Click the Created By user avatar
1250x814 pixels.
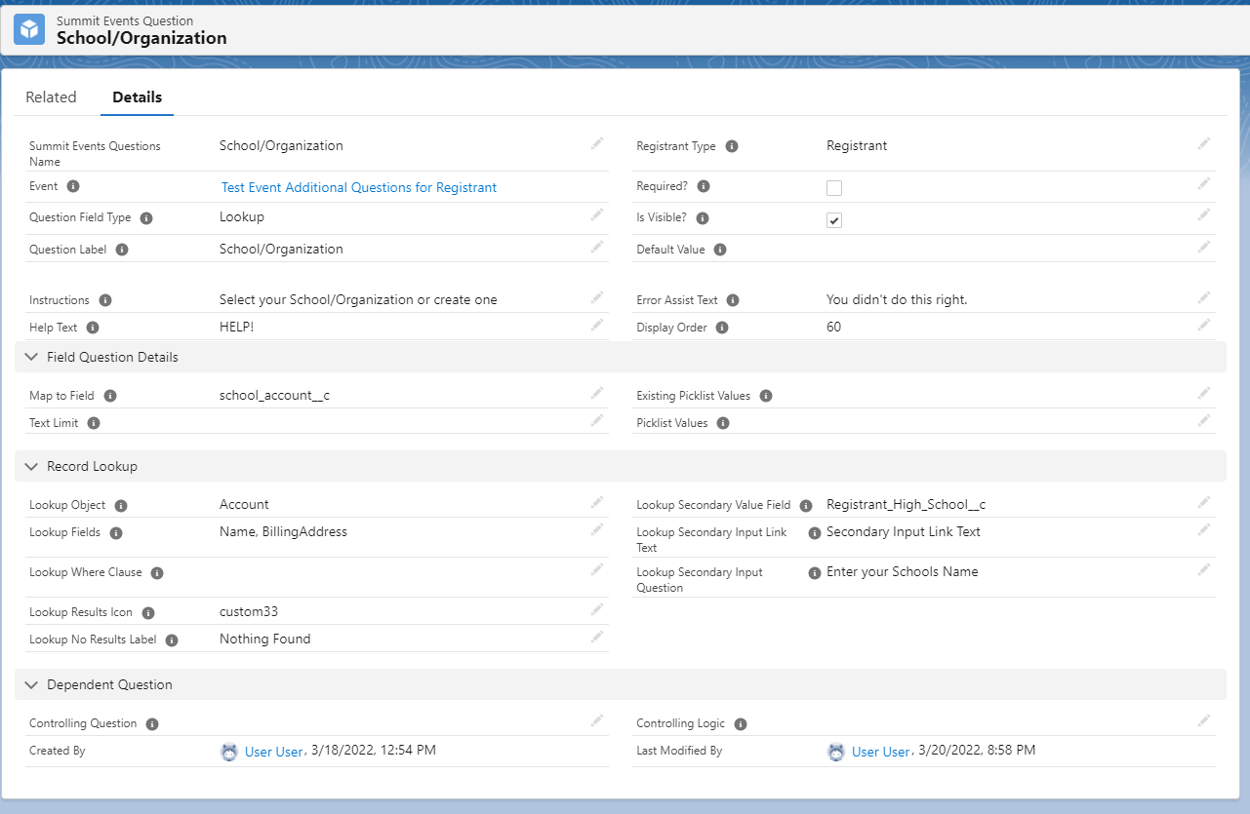point(228,751)
